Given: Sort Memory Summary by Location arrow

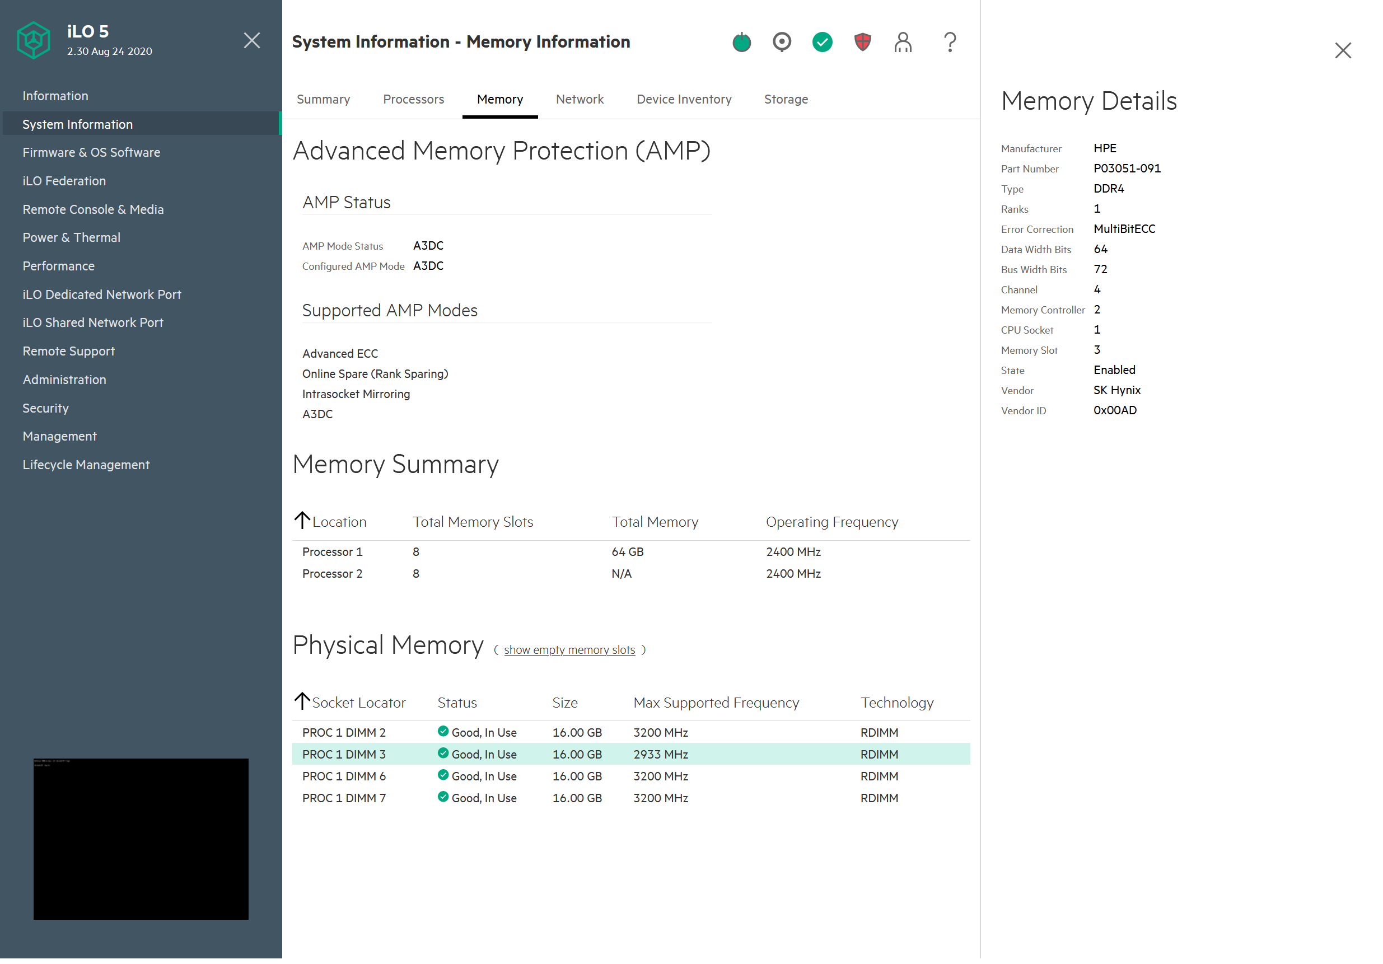Looking at the screenshot, I should 302,521.
